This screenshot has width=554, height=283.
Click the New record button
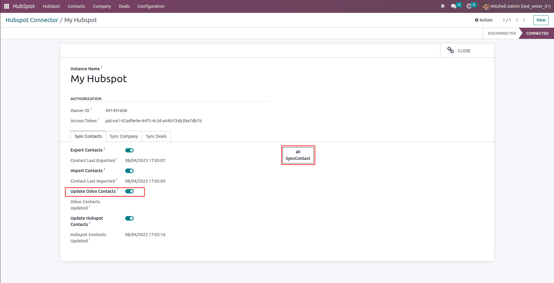coord(541,20)
